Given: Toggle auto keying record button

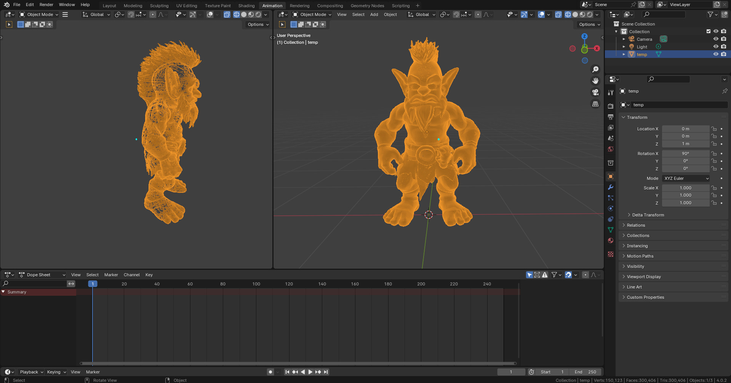Looking at the screenshot, I should (x=270, y=372).
